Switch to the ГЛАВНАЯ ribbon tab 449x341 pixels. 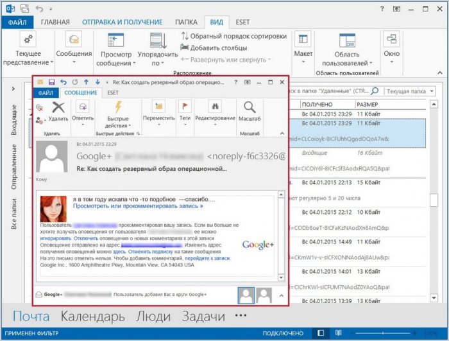click(55, 22)
